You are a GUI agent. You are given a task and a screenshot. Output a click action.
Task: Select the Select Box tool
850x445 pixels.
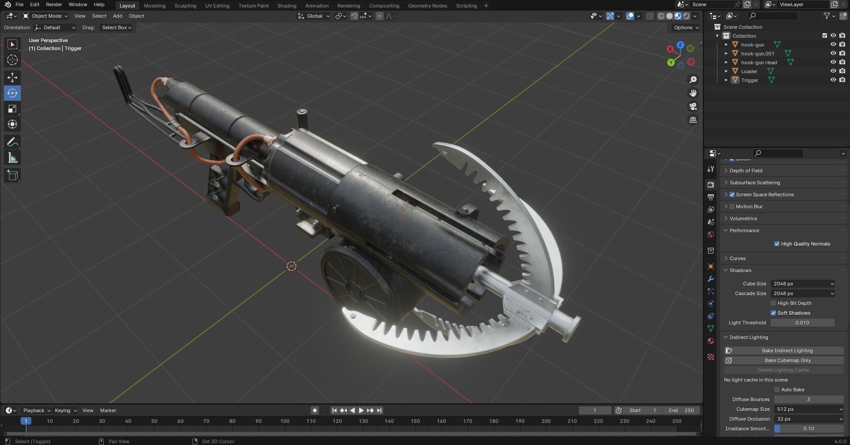pyautogui.click(x=12, y=44)
